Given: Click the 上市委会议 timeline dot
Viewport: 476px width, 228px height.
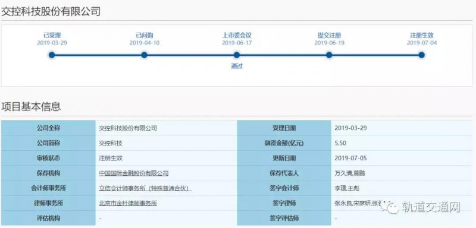Looking at the screenshot, I should tap(237, 55).
